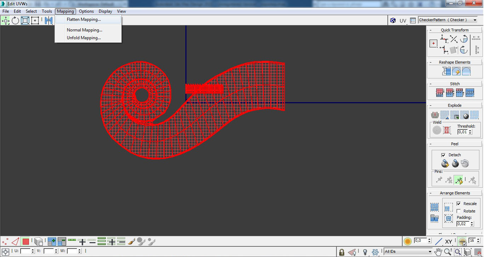Switch to Polygon sub-object selection mode
The height and width of the screenshot is (257, 484).
(x=25, y=242)
